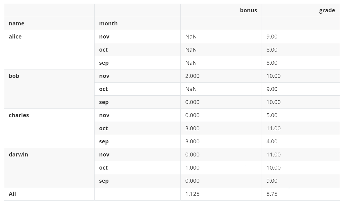Select the darwin row label
Image resolution: width=345 pixels, height=205 pixels.
[x=18, y=155]
